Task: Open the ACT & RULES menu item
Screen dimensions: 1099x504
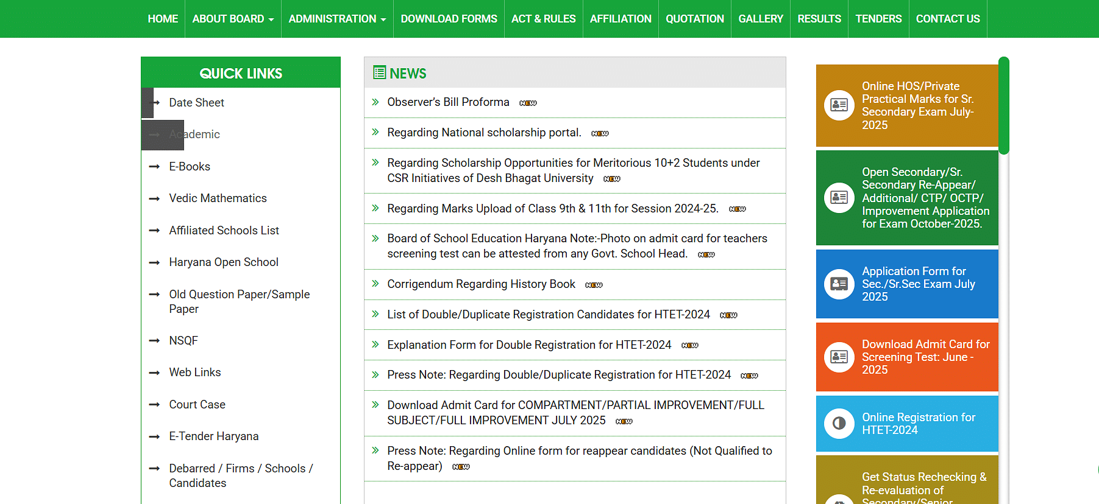Action: [543, 19]
